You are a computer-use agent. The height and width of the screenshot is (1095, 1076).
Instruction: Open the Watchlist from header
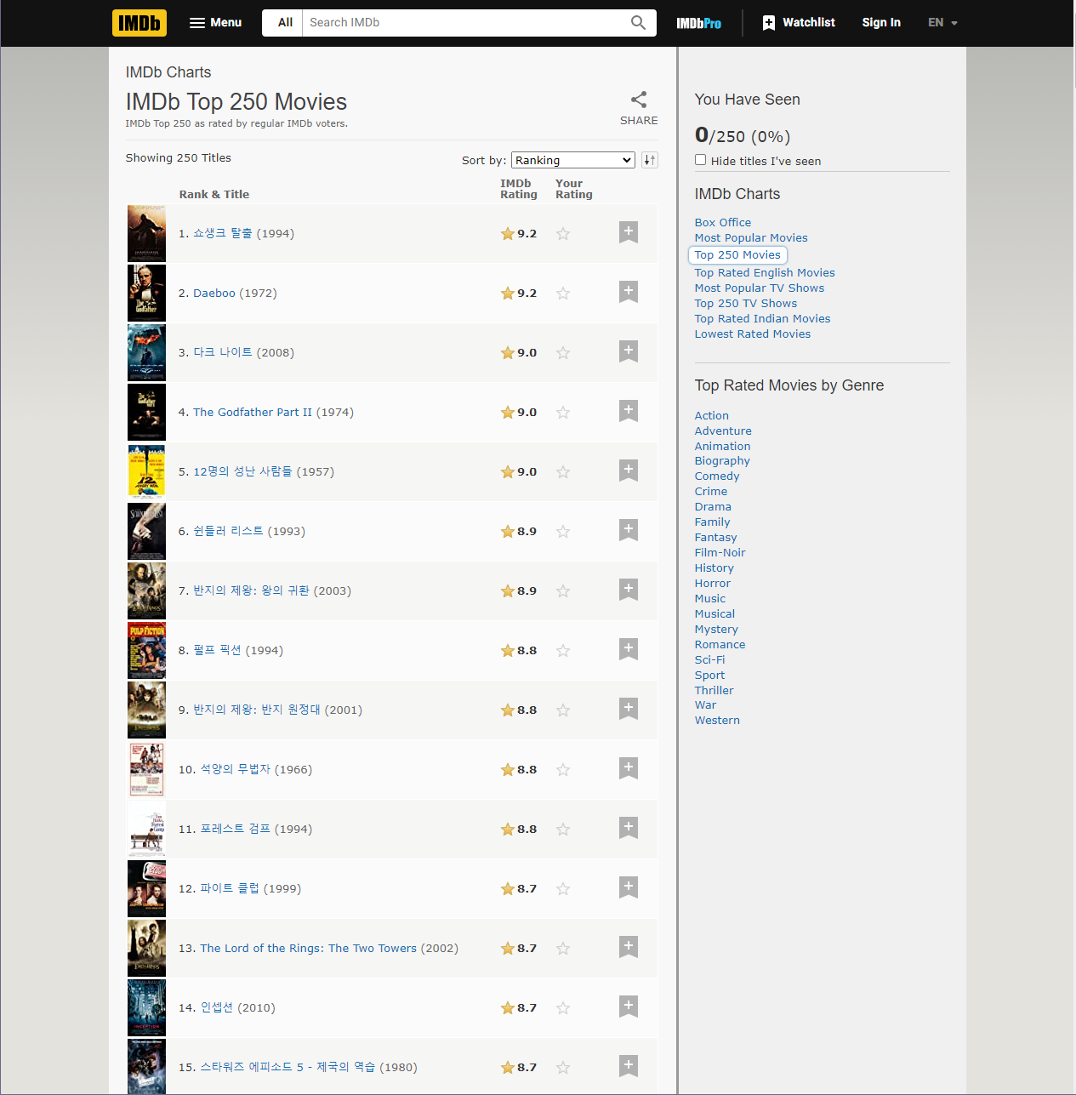tap(799, 23)
